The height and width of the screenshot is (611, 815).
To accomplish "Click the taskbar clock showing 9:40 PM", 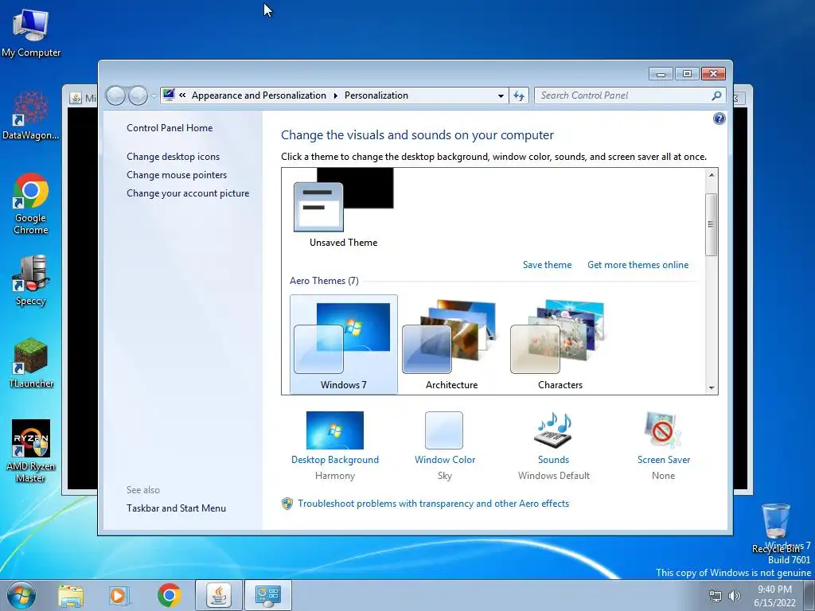I will click(774, 596).
